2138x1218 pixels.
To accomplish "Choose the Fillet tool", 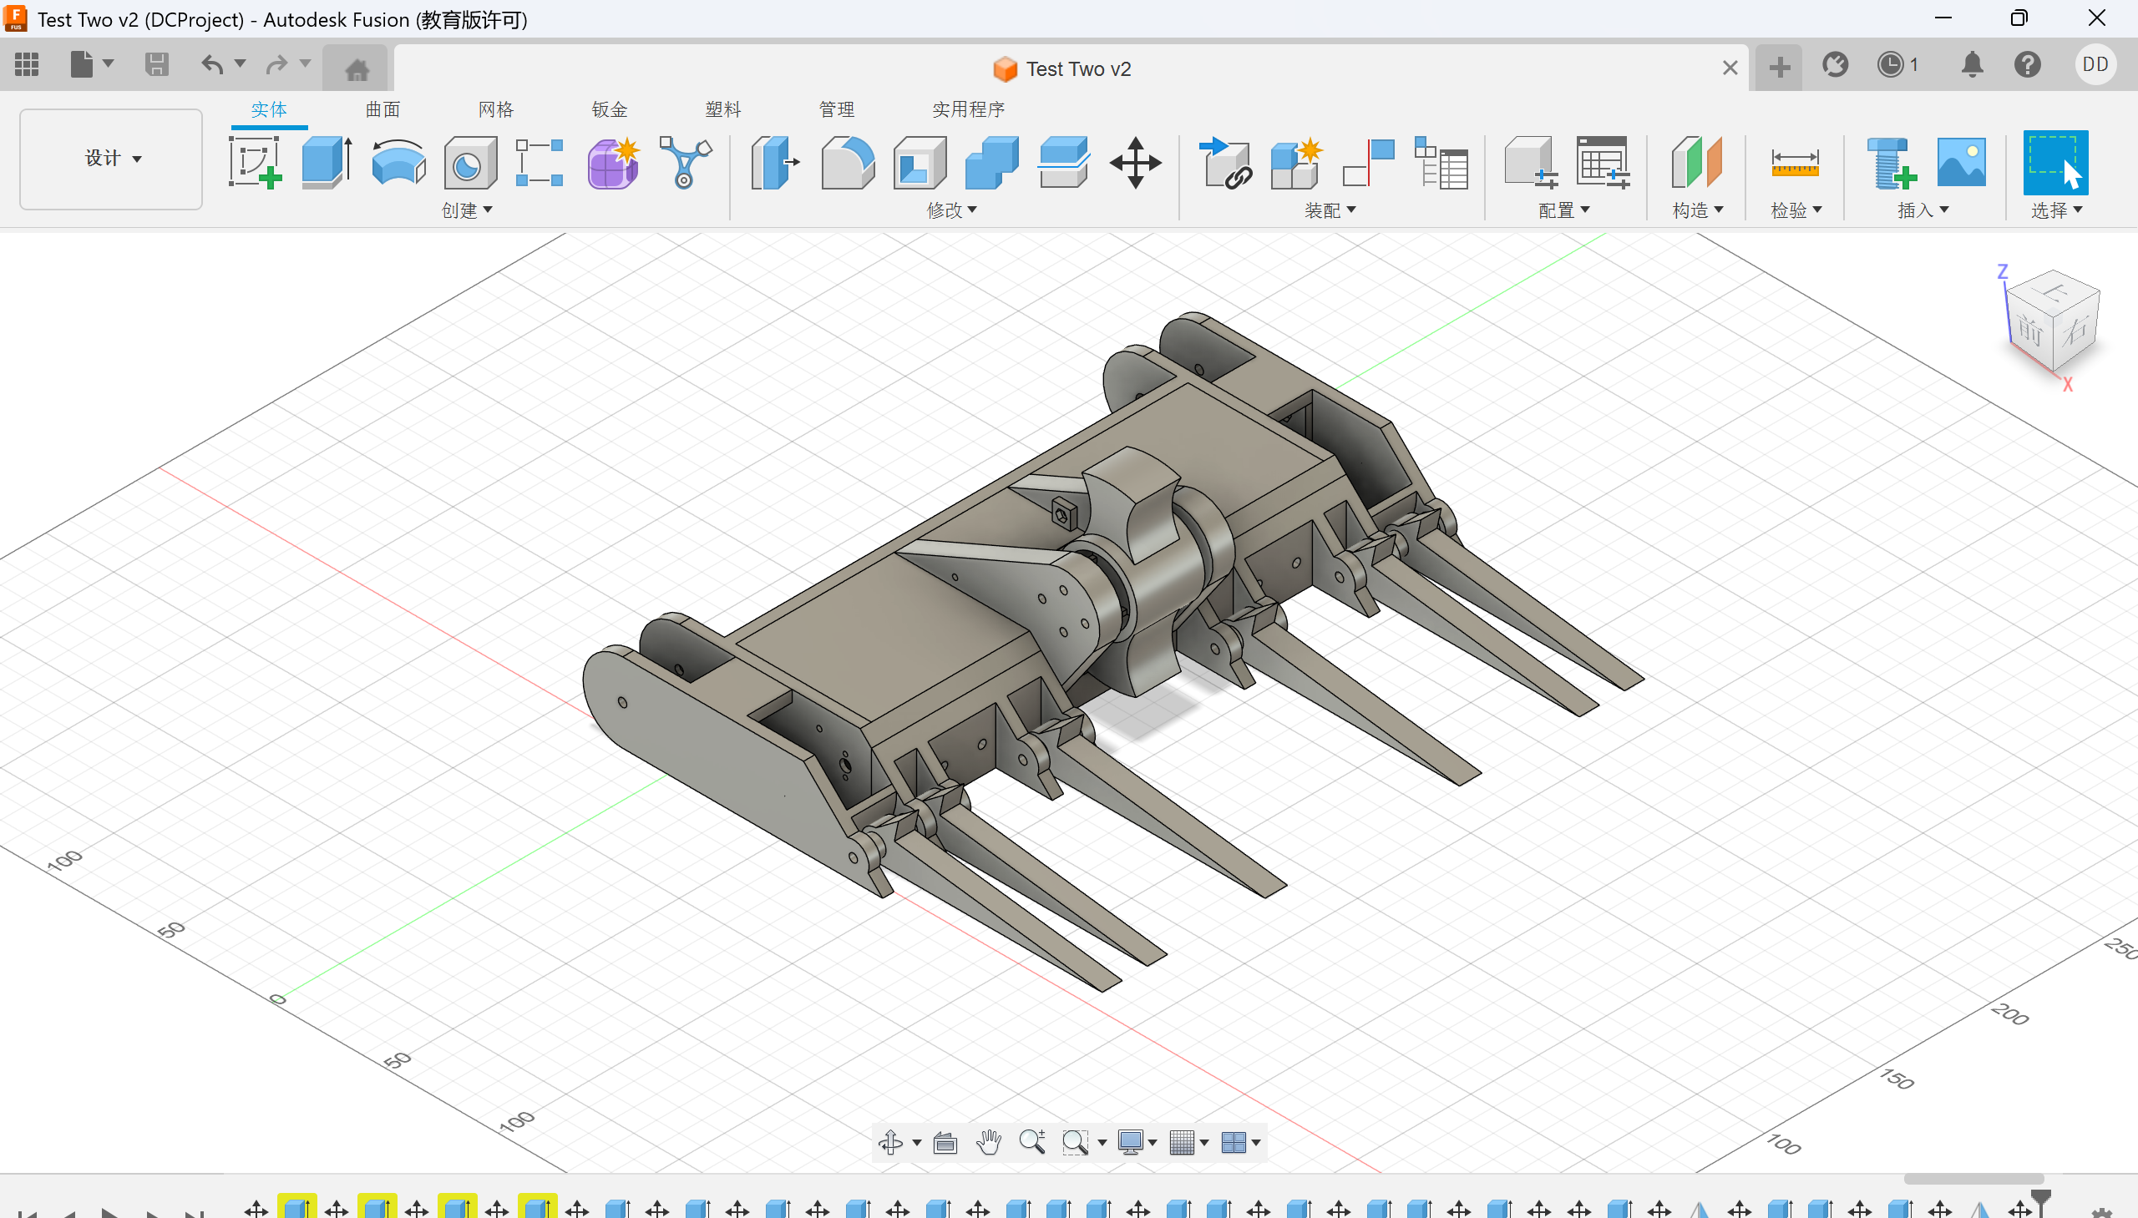I will [847, 162].
